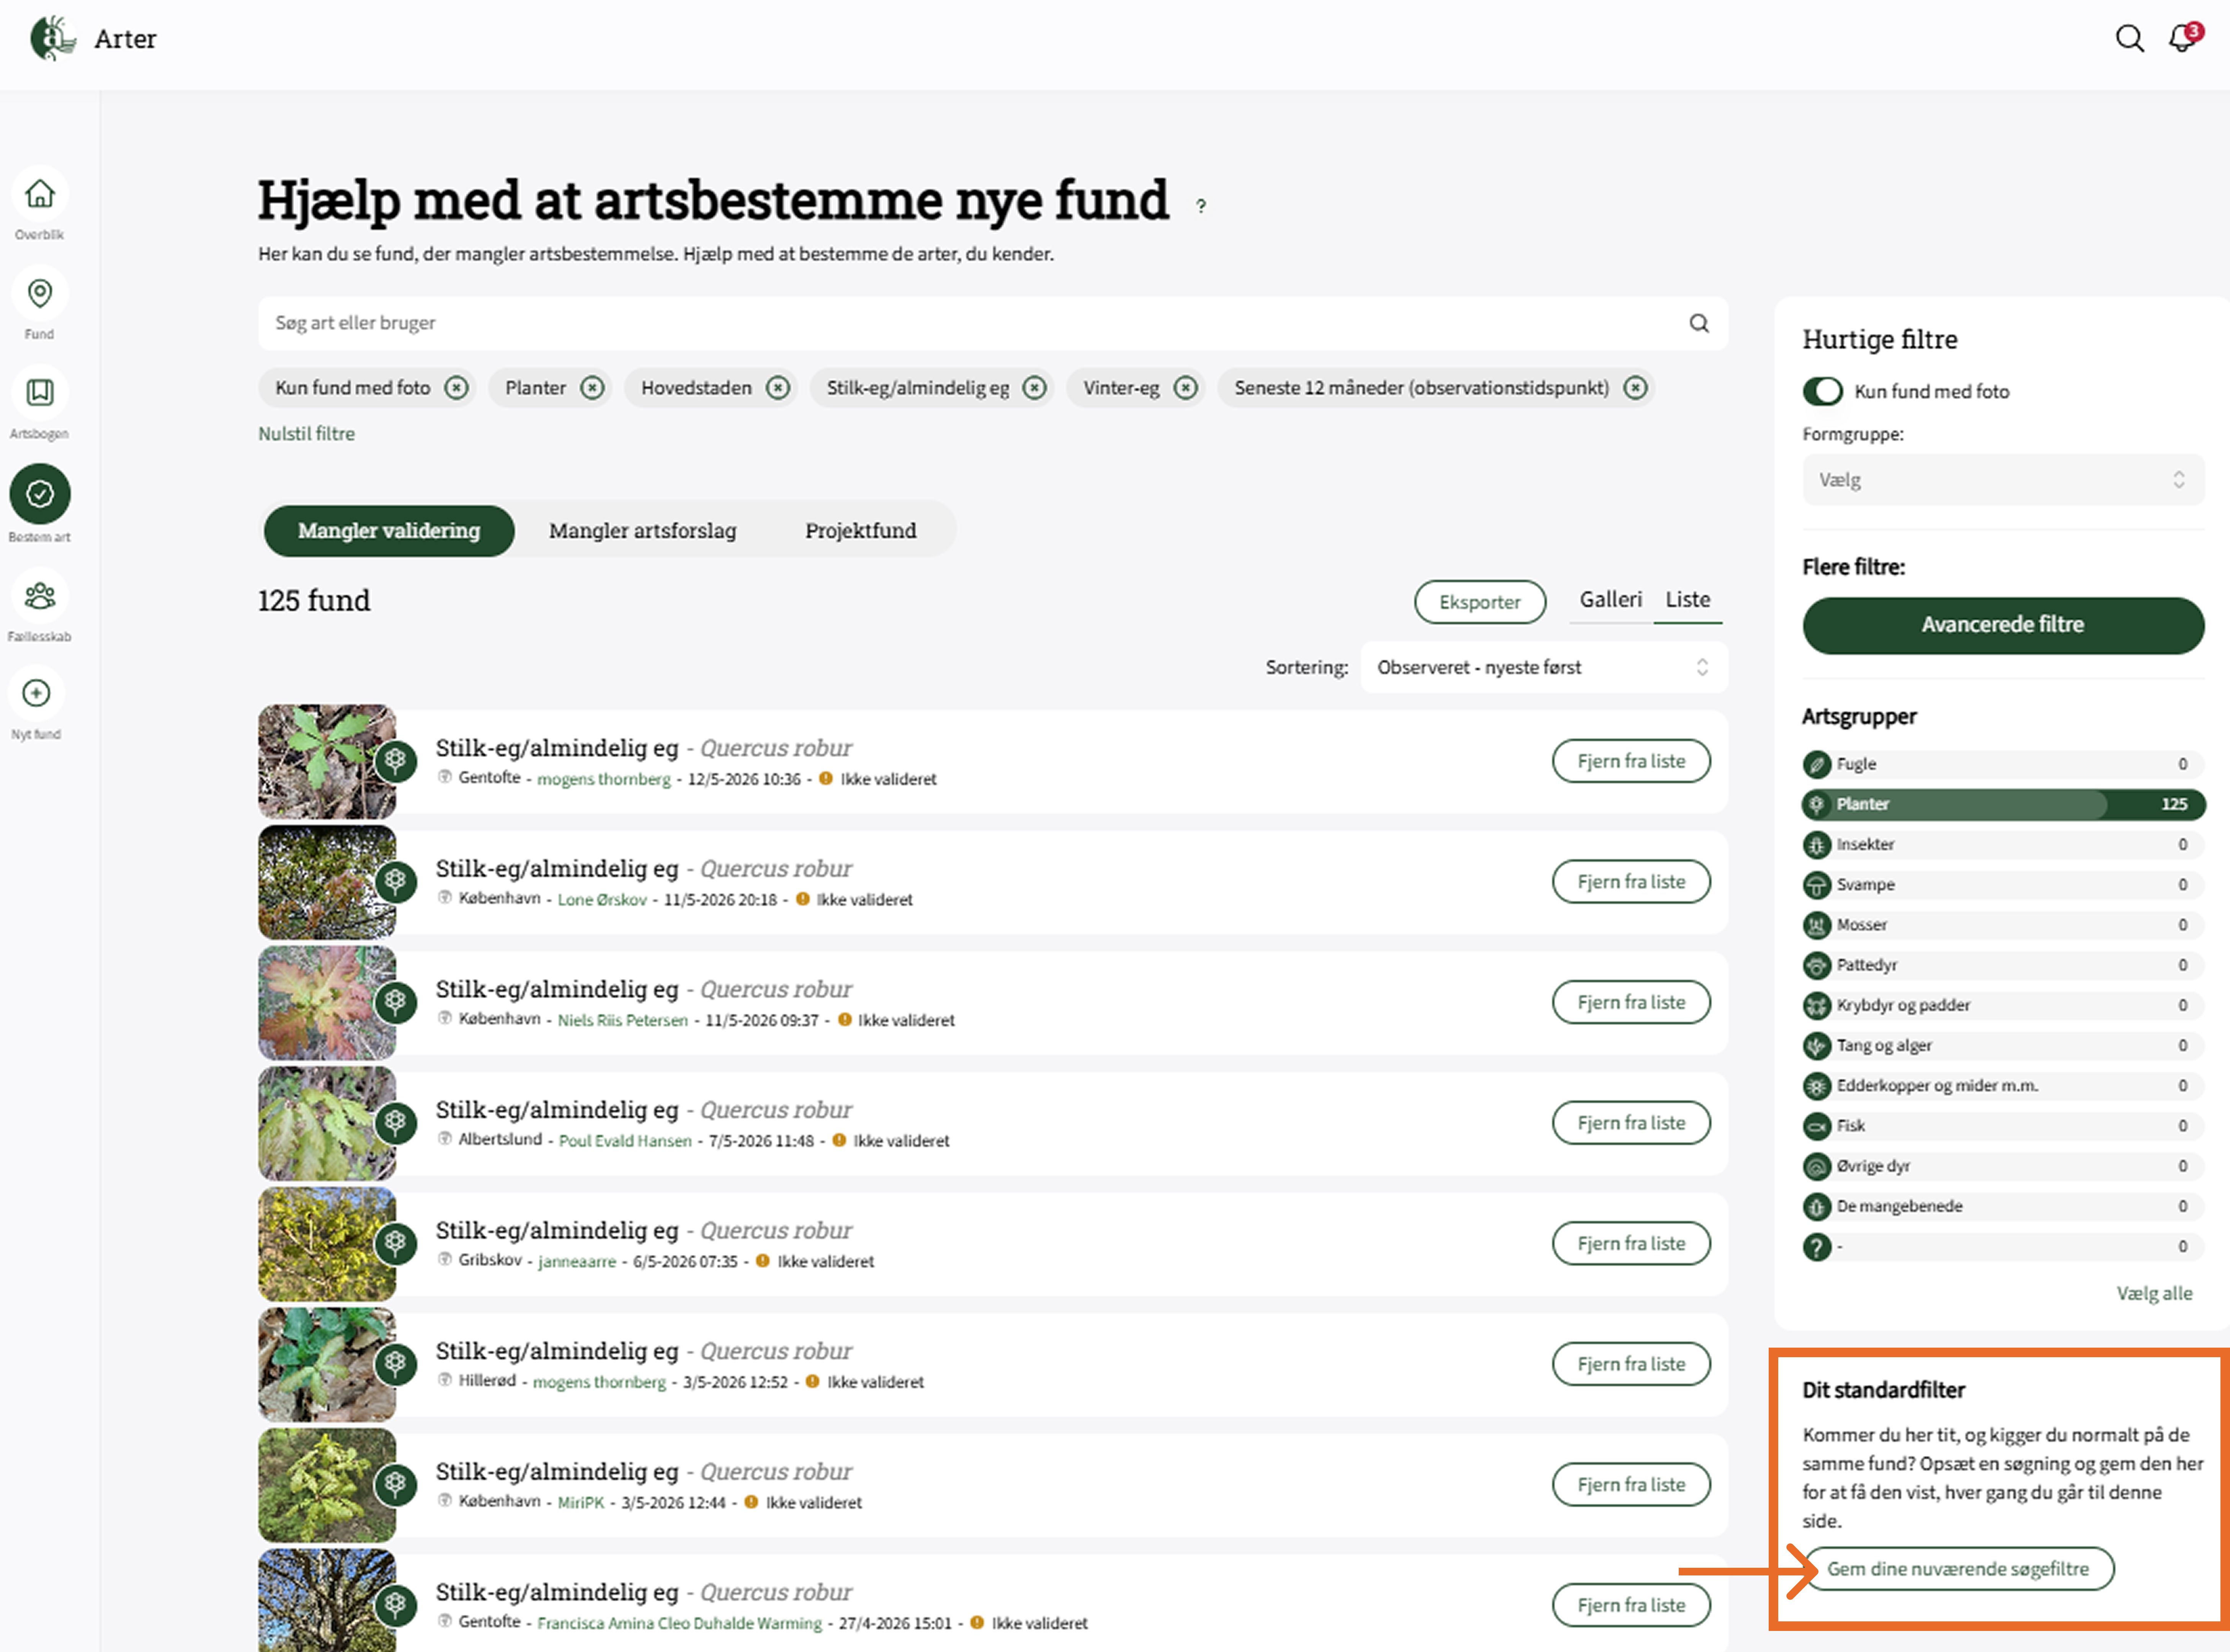Remove the 'Seneste 12 måneder' filter chip
This screenshot has width=2230, height=1652.
point(1635,388)
